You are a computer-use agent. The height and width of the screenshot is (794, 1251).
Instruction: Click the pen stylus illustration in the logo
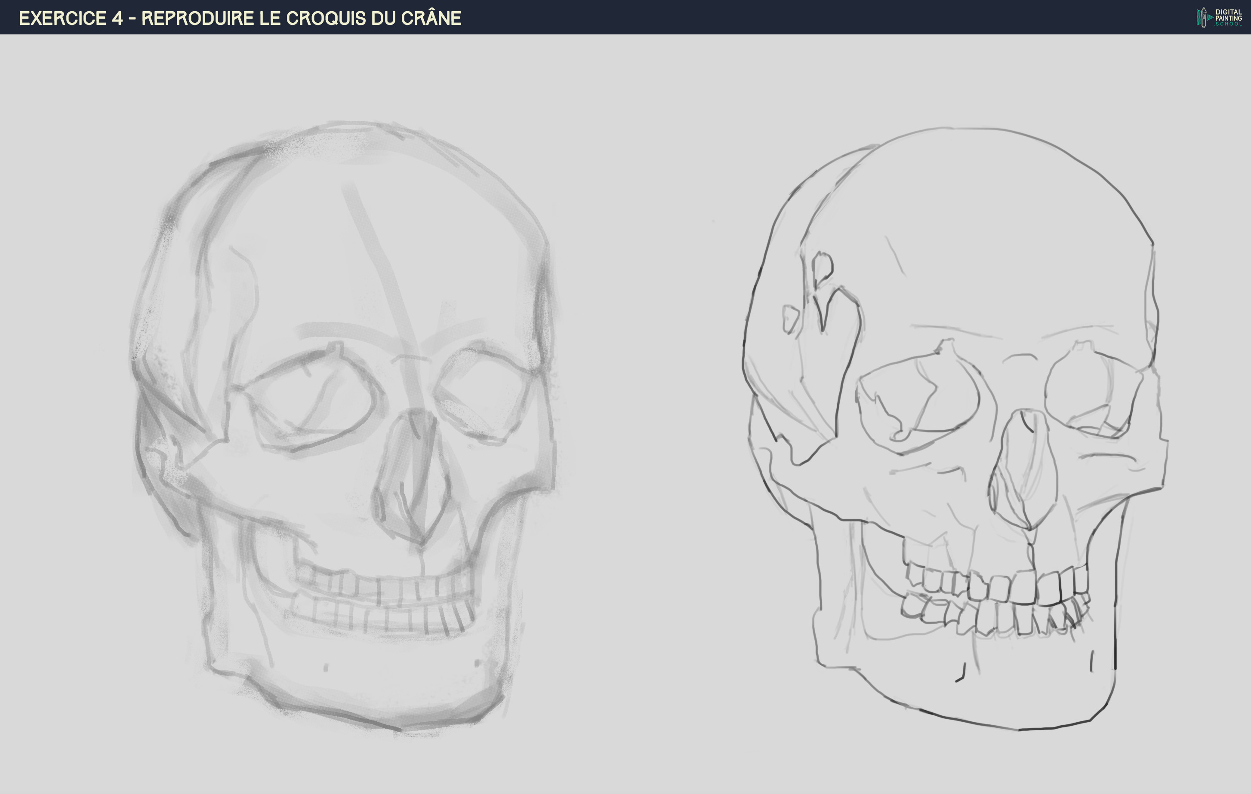(x=1204, y=17)
